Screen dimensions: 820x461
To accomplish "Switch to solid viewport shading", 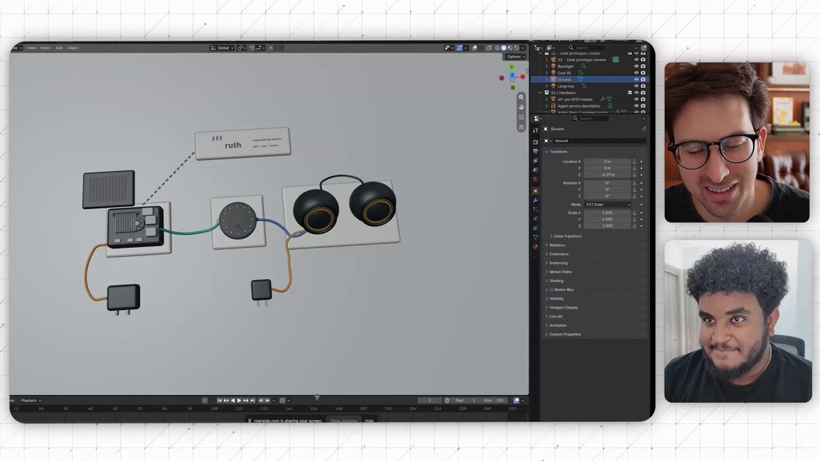I will (504, 48).
